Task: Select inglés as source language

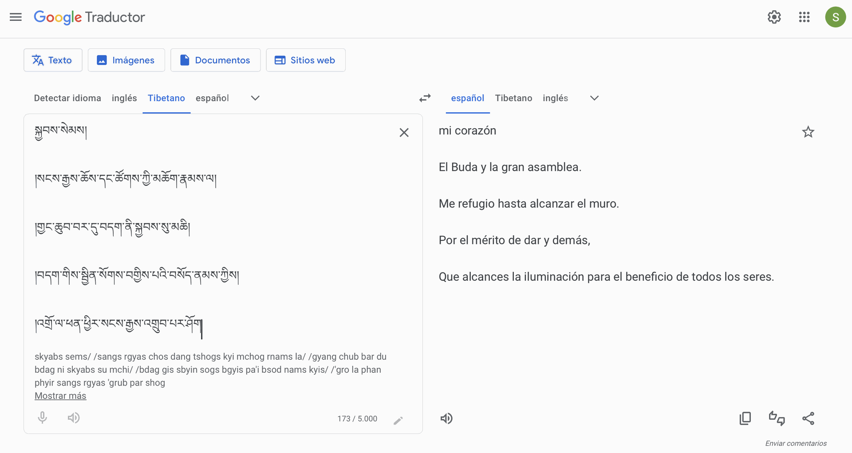Action: (x=124, y=98)
